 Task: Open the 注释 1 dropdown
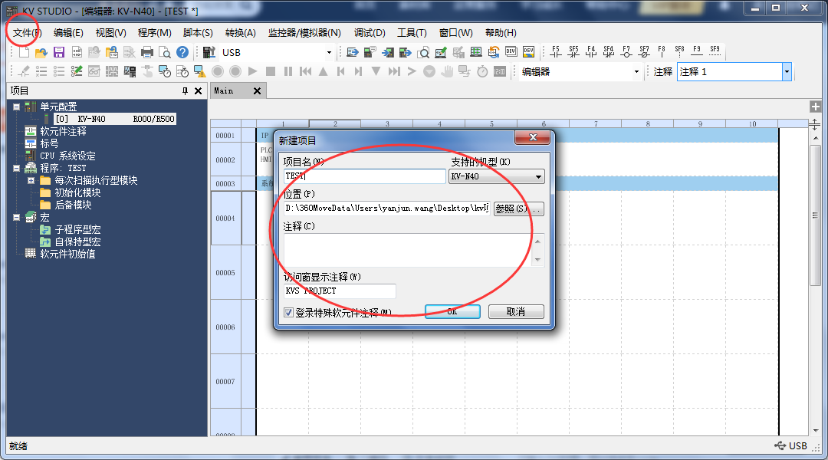pos(787,71)
